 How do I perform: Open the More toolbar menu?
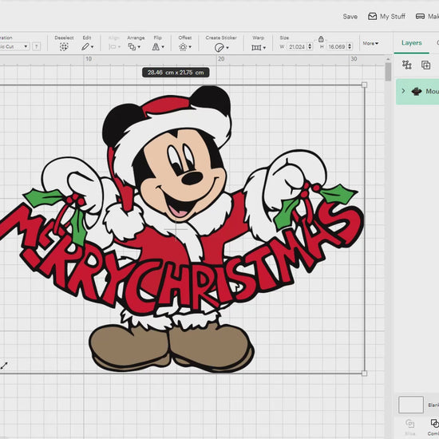point(370,43)
